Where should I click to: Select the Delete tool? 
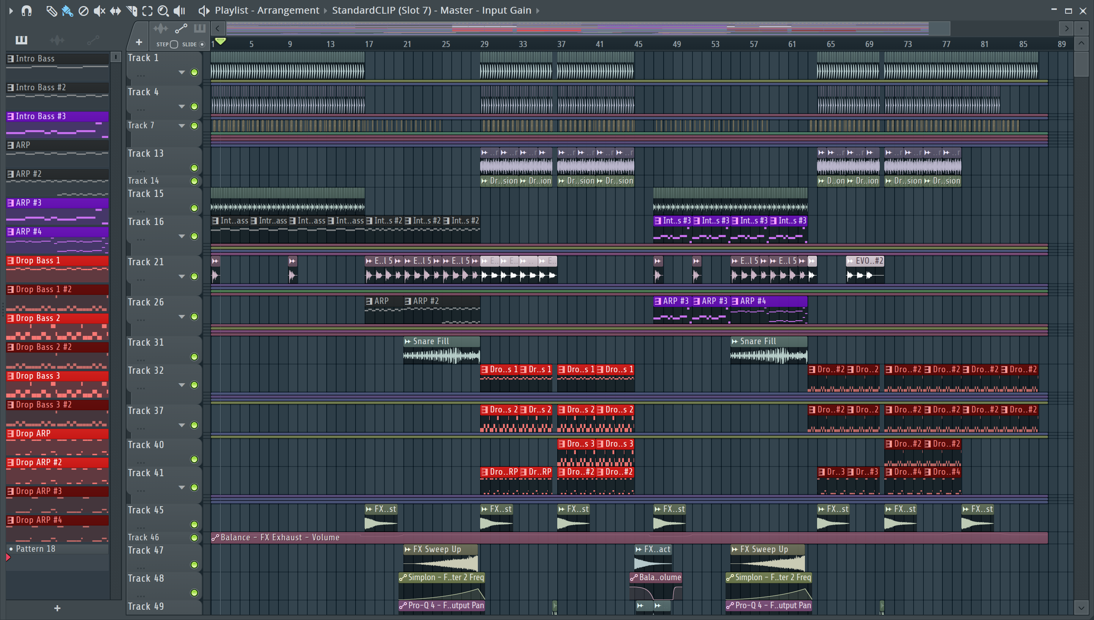[84, 11]
